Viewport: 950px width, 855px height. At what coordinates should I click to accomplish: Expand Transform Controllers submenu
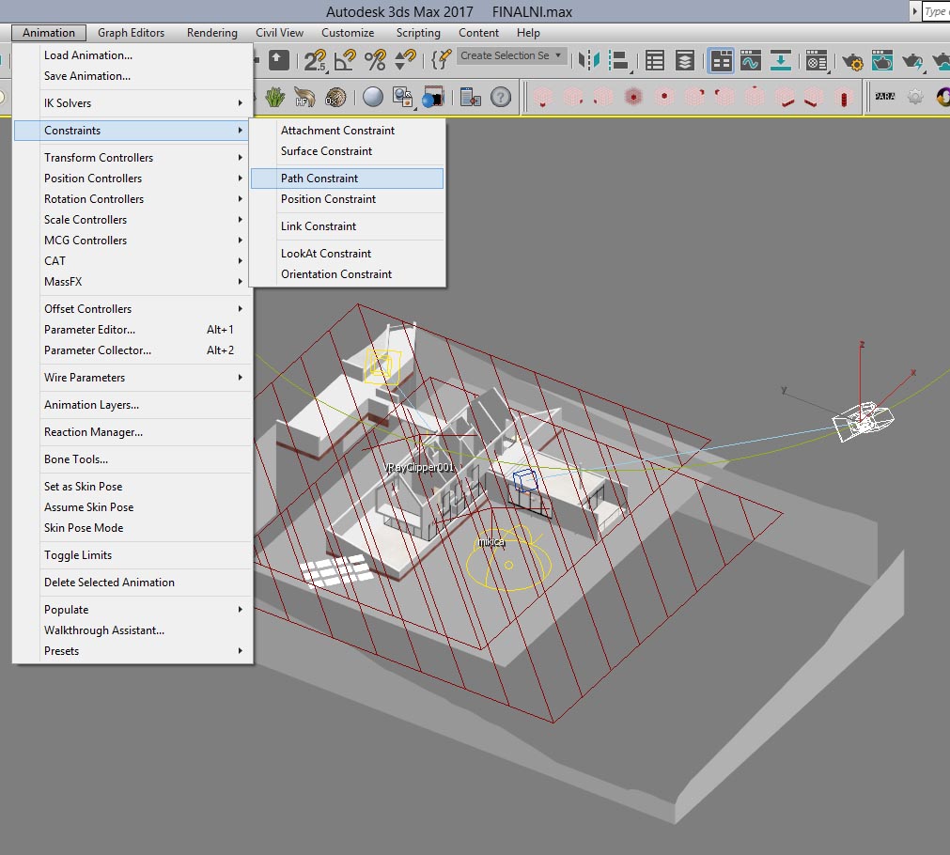pos(131,158)
